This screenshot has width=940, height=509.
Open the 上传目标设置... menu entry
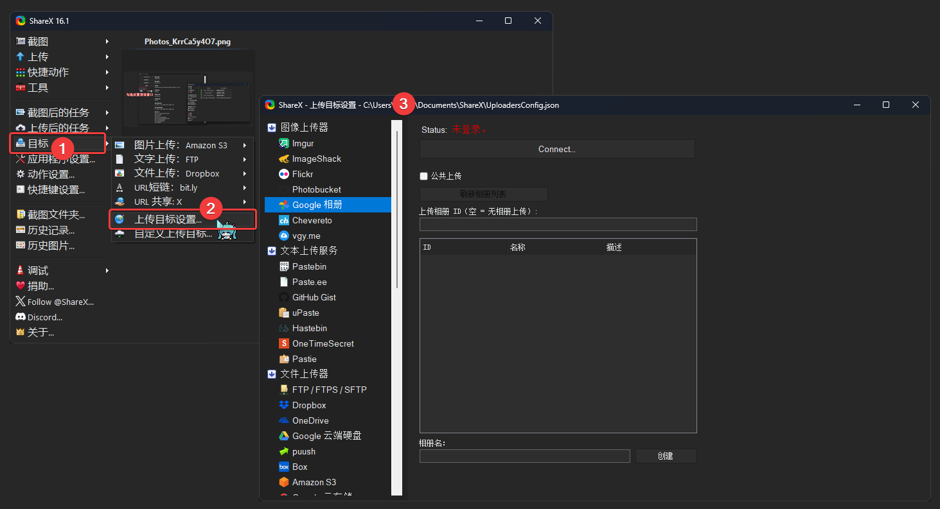pos(182,220)
